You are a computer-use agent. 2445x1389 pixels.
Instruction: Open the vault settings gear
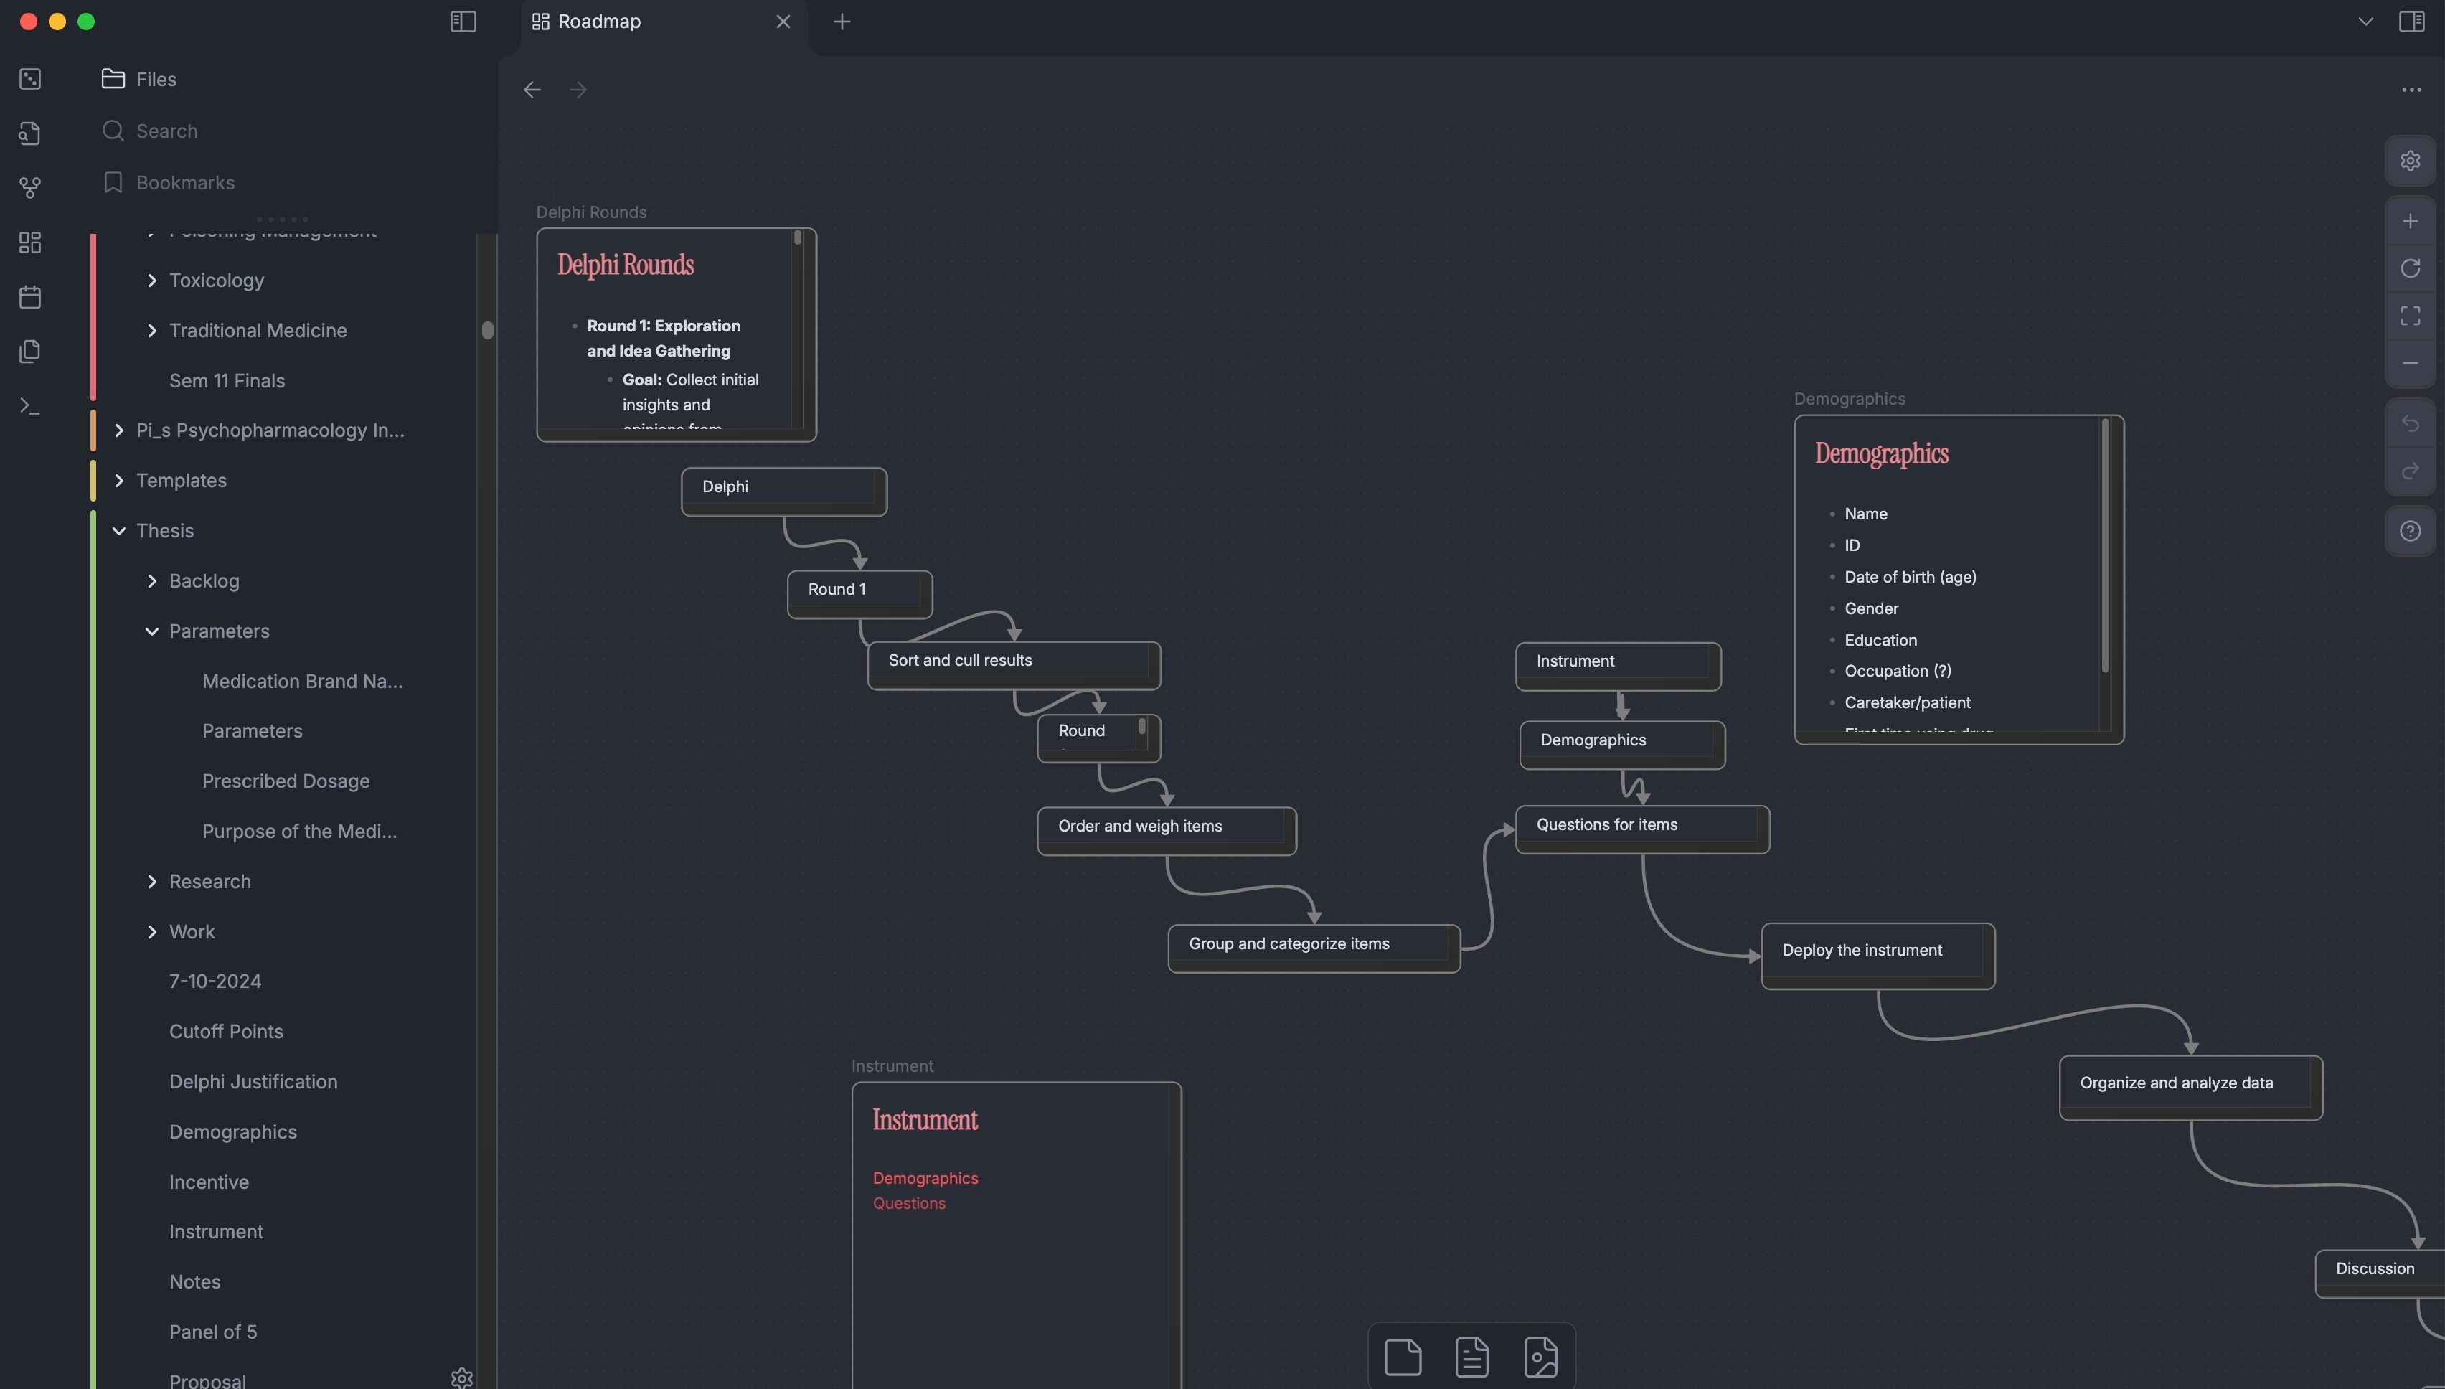click(x=462, y=1378)
